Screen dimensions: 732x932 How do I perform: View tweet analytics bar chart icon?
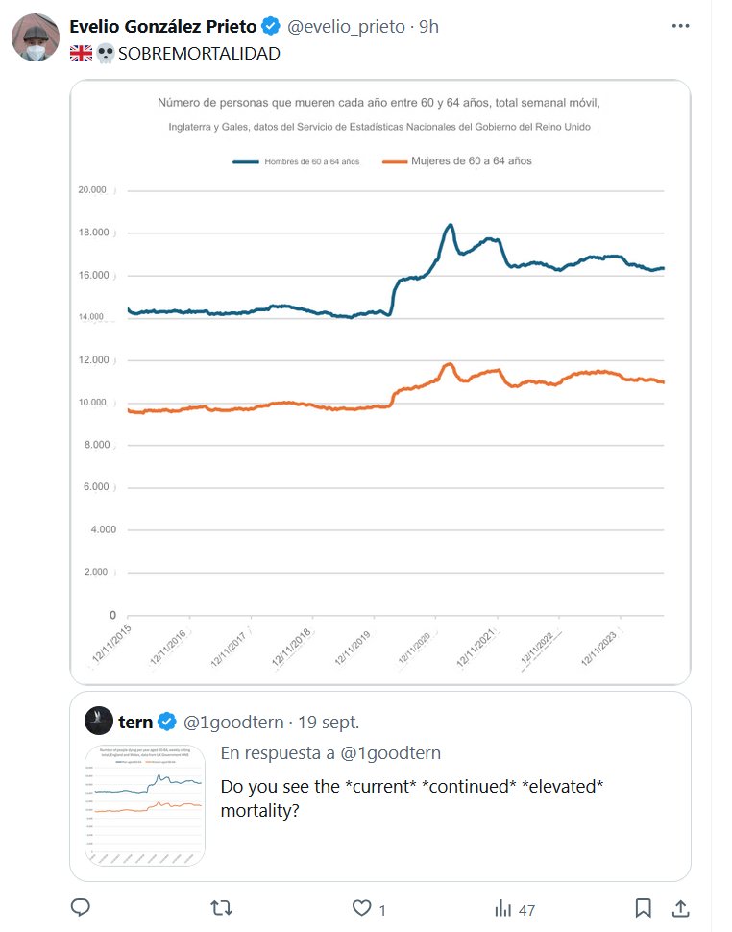point(502,908)
